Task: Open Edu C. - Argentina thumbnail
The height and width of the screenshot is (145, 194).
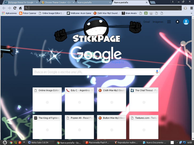Action: pos(79,100)
